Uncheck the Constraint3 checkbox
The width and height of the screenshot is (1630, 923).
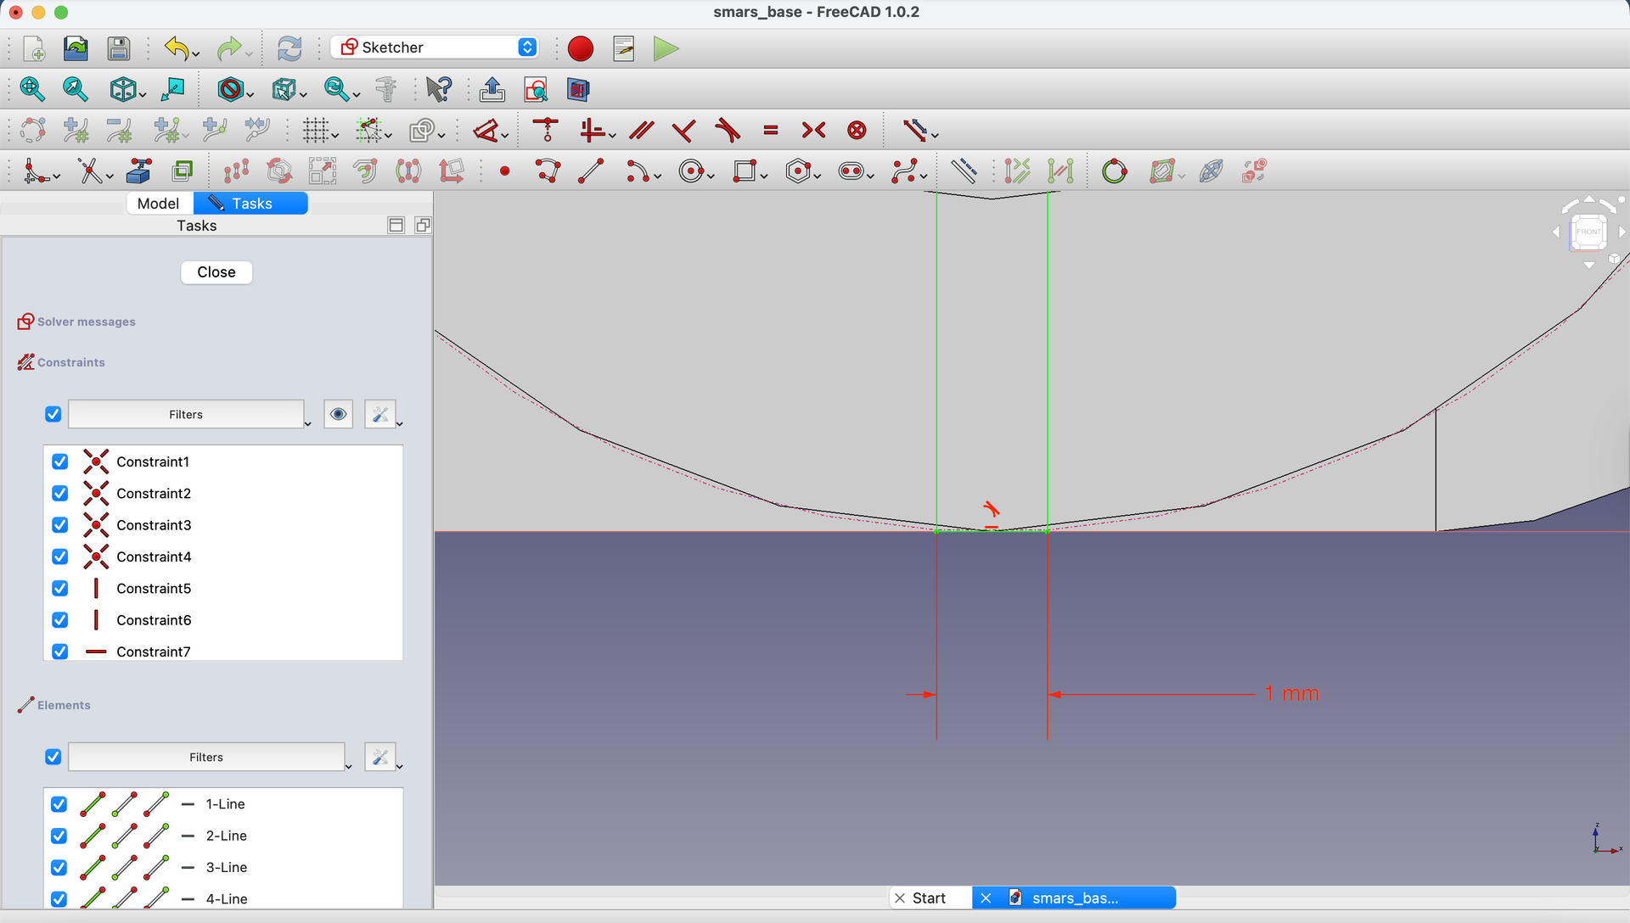[x=59, y=525]
